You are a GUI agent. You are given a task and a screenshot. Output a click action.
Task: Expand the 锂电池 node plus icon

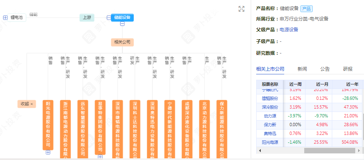5,18
